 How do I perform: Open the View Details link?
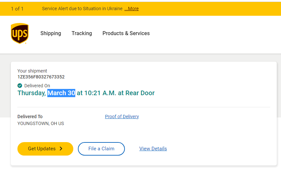(x=153, y=149)
